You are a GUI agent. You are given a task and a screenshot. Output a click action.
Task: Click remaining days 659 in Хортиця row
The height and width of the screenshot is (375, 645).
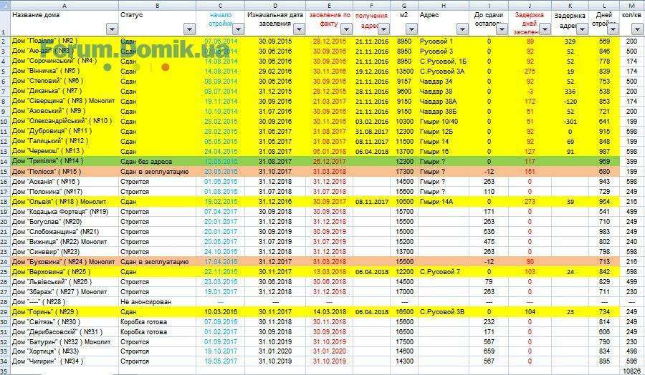click(x=489, y=351)
